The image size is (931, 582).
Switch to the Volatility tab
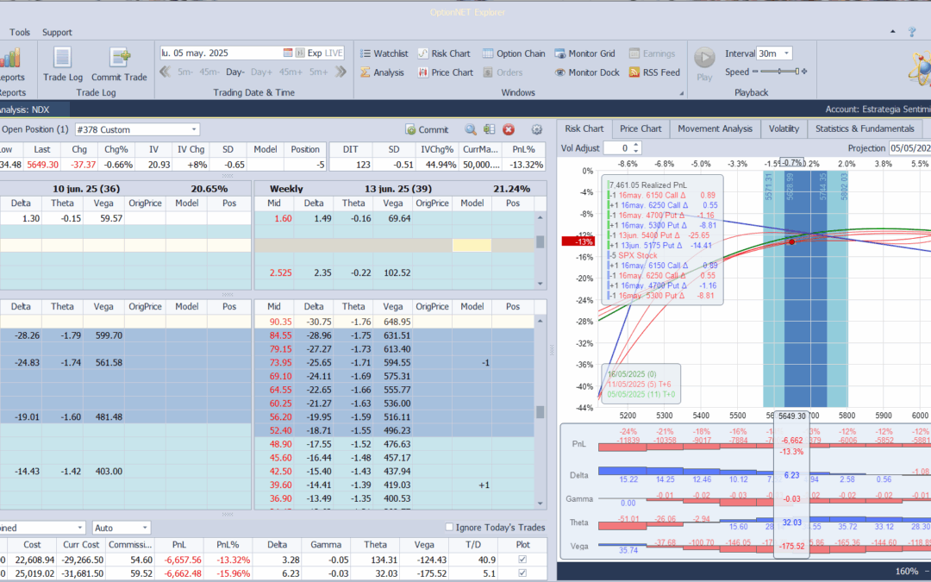[x=784, y=128]
